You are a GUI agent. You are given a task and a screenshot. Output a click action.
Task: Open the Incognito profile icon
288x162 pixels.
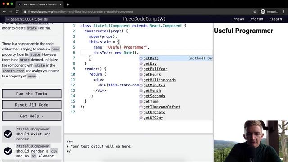pyautogui.click(x=263, y=12)
